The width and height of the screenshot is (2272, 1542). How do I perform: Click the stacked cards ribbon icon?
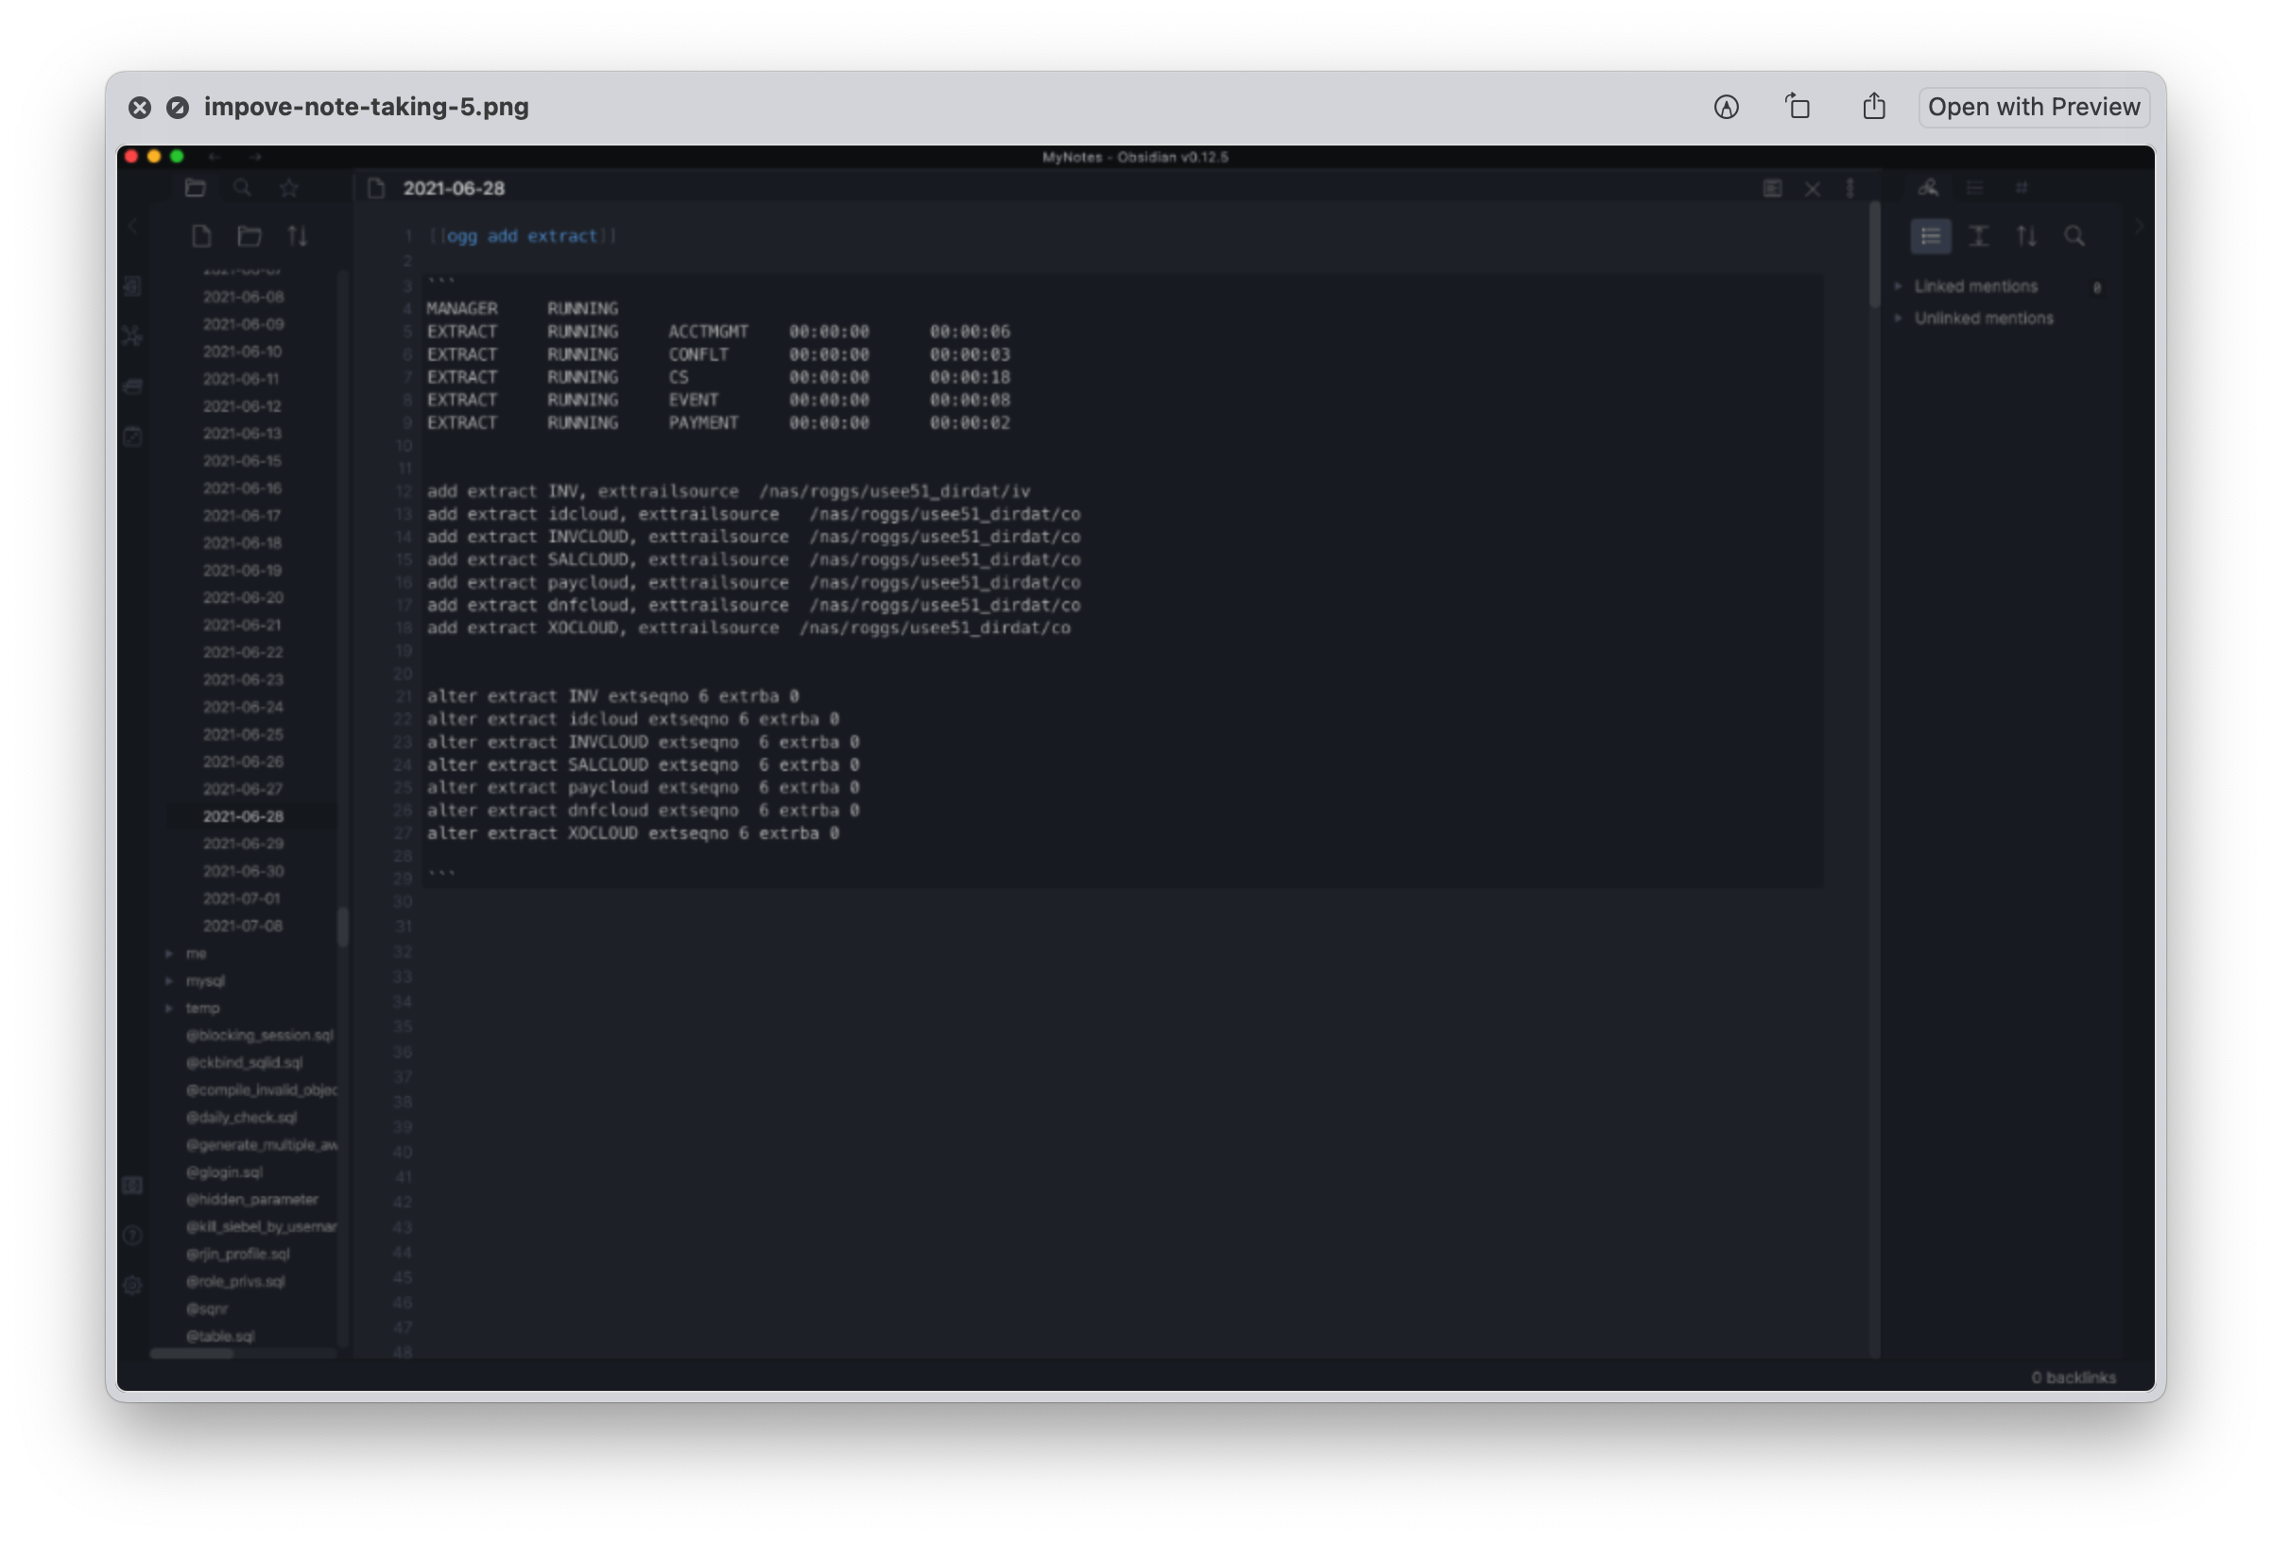coord(133,386)
